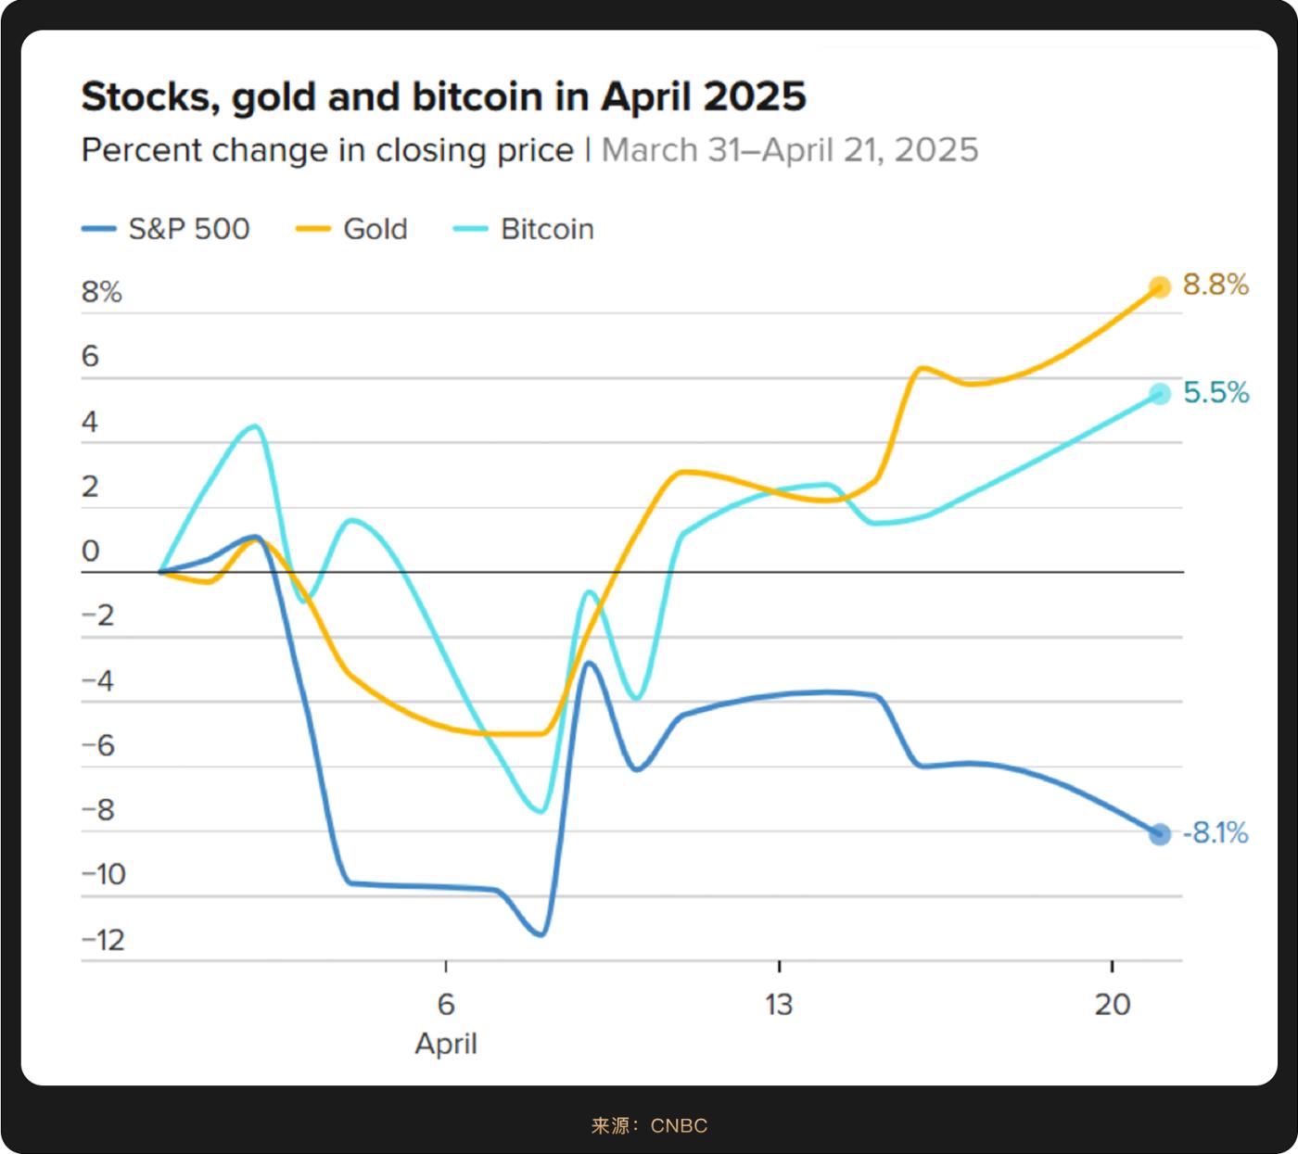Viewport: 1298px width, 1154px height.
Task: Click the cyan Bitcoin legend line swatch
Action: pyautogui.click(x=471, y=229)
